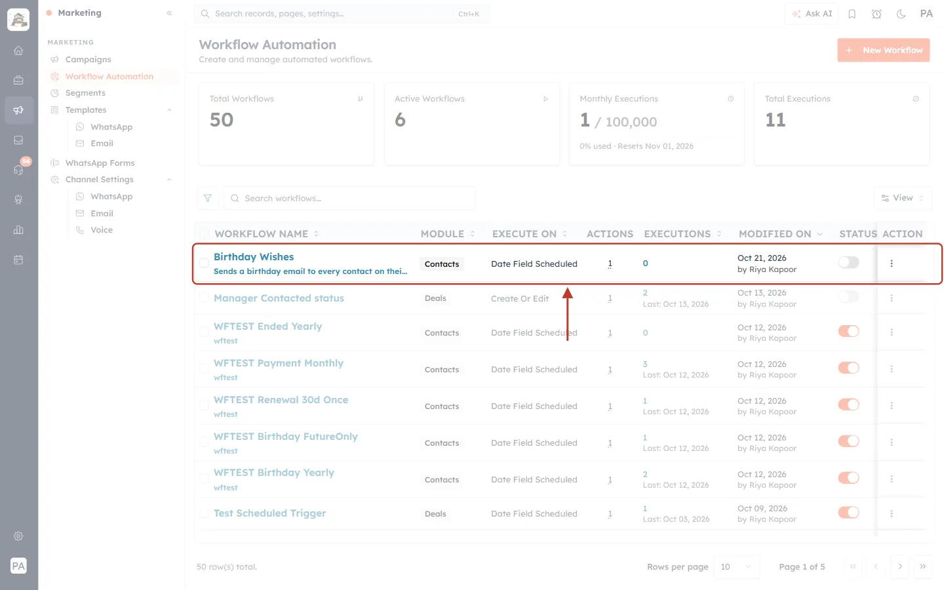Collapse the Channel Settings section chevron

point(169,180)
